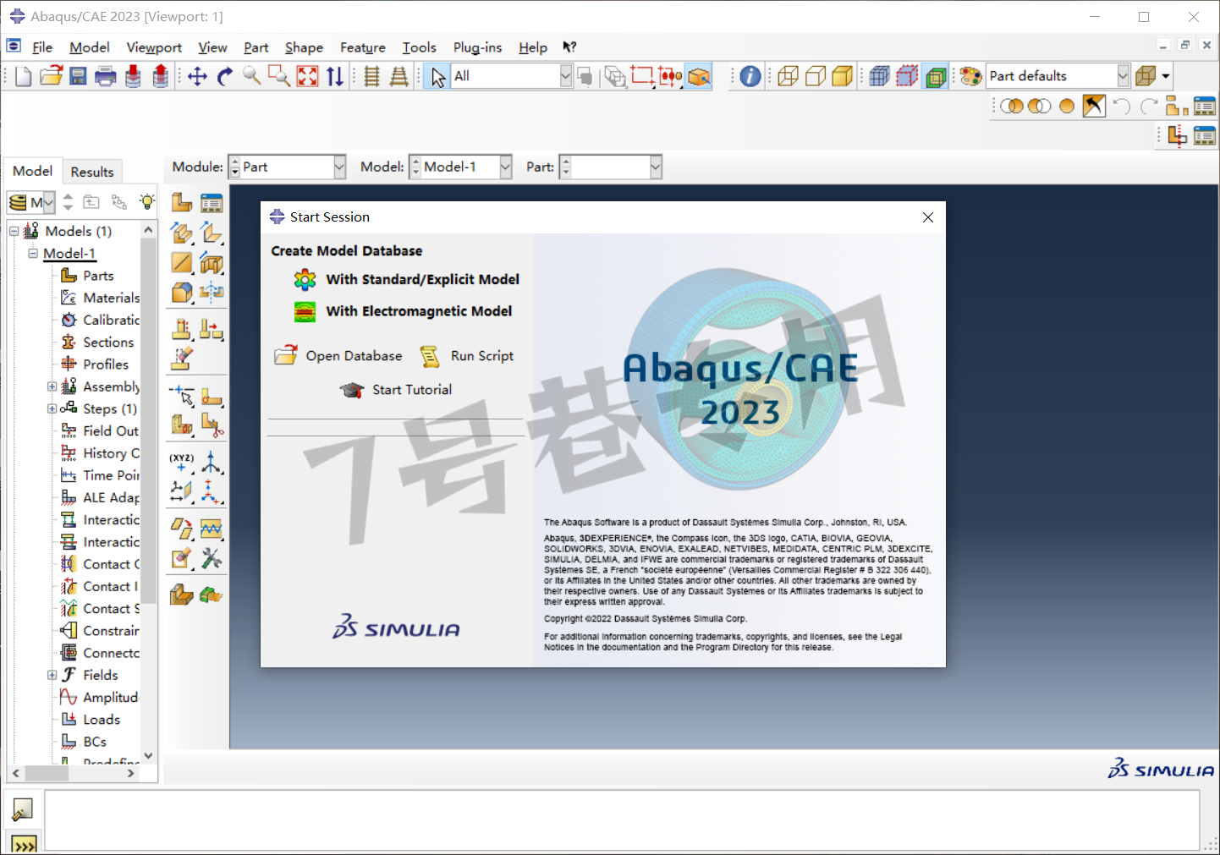The height and width of the screenshot is (855, 1220).
Task: Save the model database via floppy icon
Action: (x=78, y=76)
